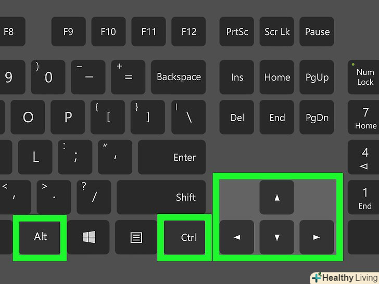This screenshot has height=284, width=379.
Task: Click the right Shift key
Action: pyautogui.click(x=161, y=197)
